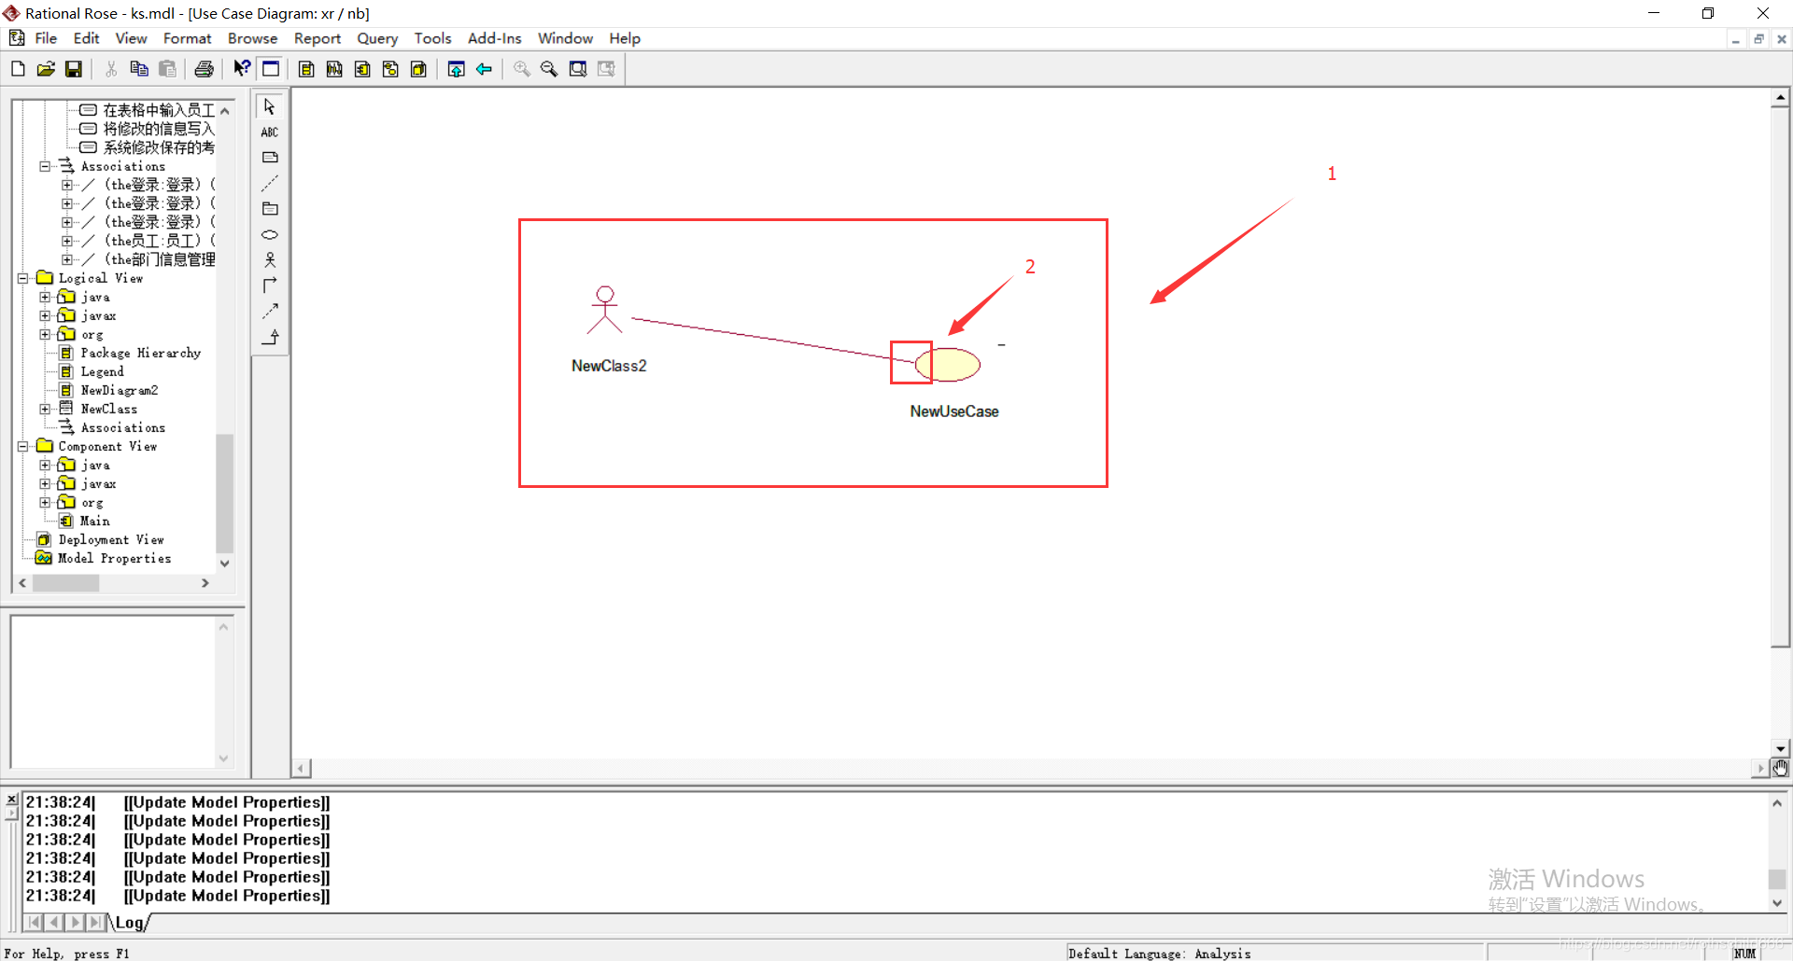Collapse the Logical View folder
This screenshot has width=1793, height=961.
(x=22, y=278)
